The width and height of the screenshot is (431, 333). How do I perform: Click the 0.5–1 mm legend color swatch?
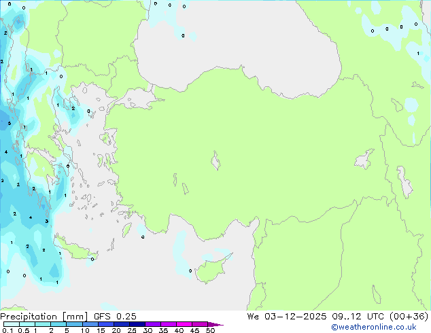click(27, 324)
